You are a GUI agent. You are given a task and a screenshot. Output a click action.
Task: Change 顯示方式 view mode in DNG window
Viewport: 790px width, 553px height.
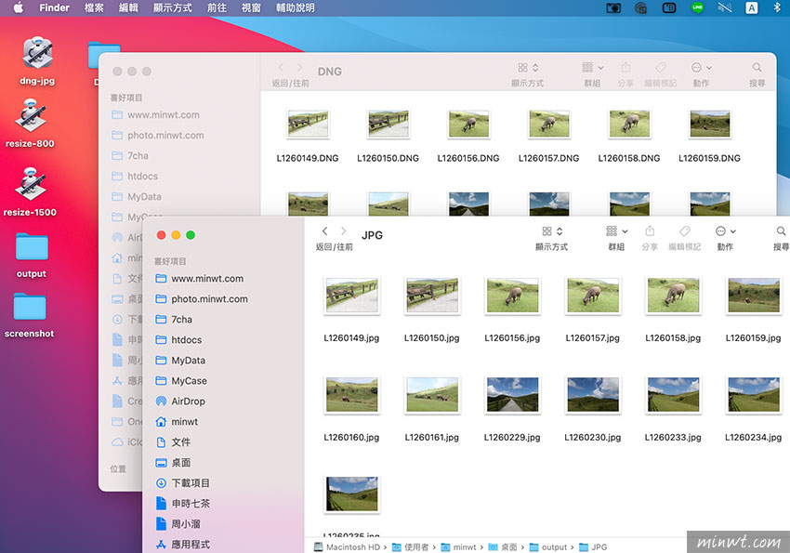(528, 68)
